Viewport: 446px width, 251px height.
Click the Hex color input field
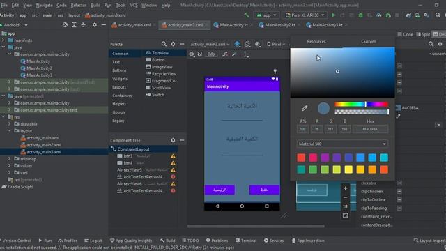pos(370,129)
